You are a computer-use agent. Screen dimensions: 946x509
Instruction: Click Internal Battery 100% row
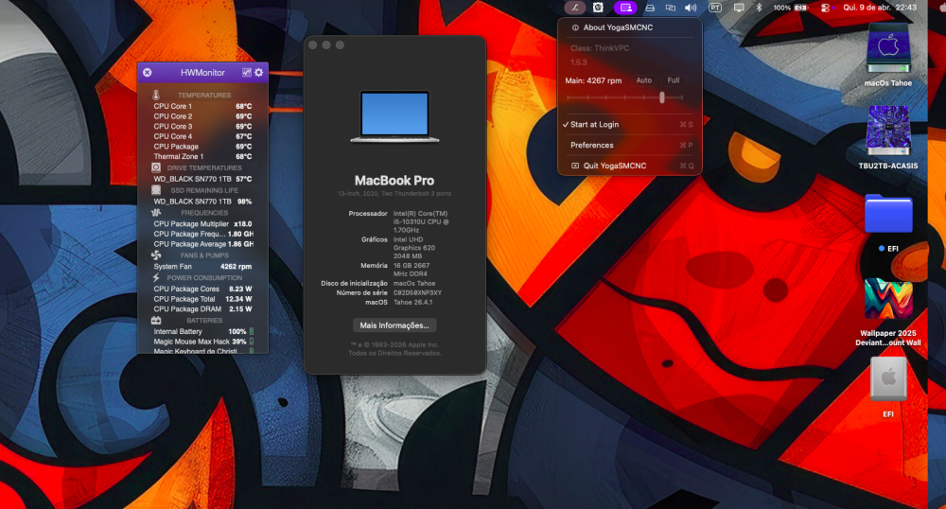pyautogui.click(x=202, y=332)
